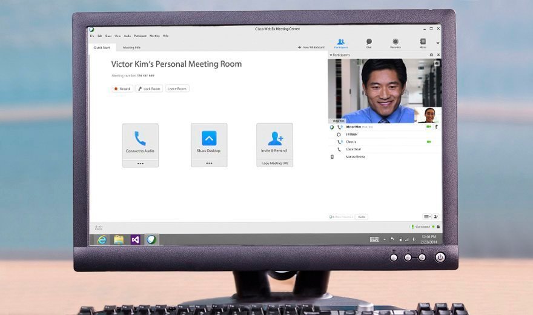Click the Recorder panel icon

396,42
